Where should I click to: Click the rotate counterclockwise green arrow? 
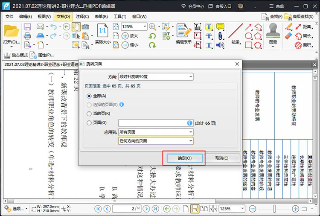pos(152,36)
